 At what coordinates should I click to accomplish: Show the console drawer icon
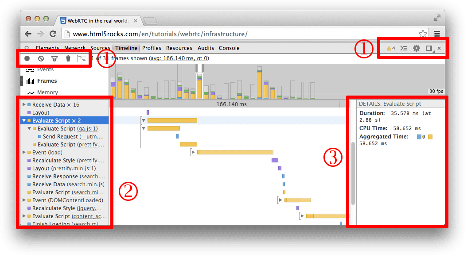tap(403, 48)
